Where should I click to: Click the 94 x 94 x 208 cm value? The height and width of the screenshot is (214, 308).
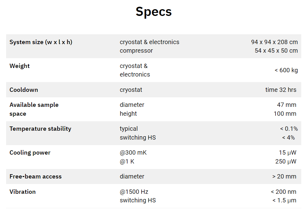274,42
